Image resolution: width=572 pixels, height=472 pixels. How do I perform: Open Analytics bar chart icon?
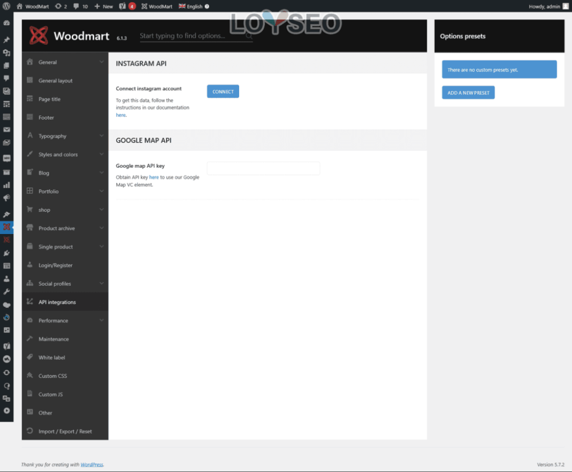[6, 185]
